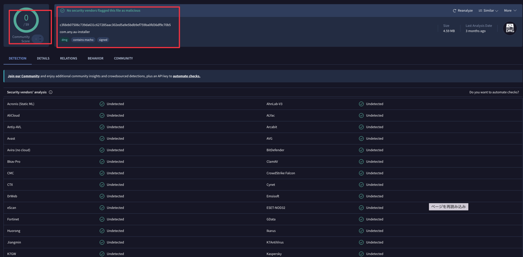Click the check icon in the Huorong row
The width and height of the screenshot is (523, 257).
coord(102,231)
